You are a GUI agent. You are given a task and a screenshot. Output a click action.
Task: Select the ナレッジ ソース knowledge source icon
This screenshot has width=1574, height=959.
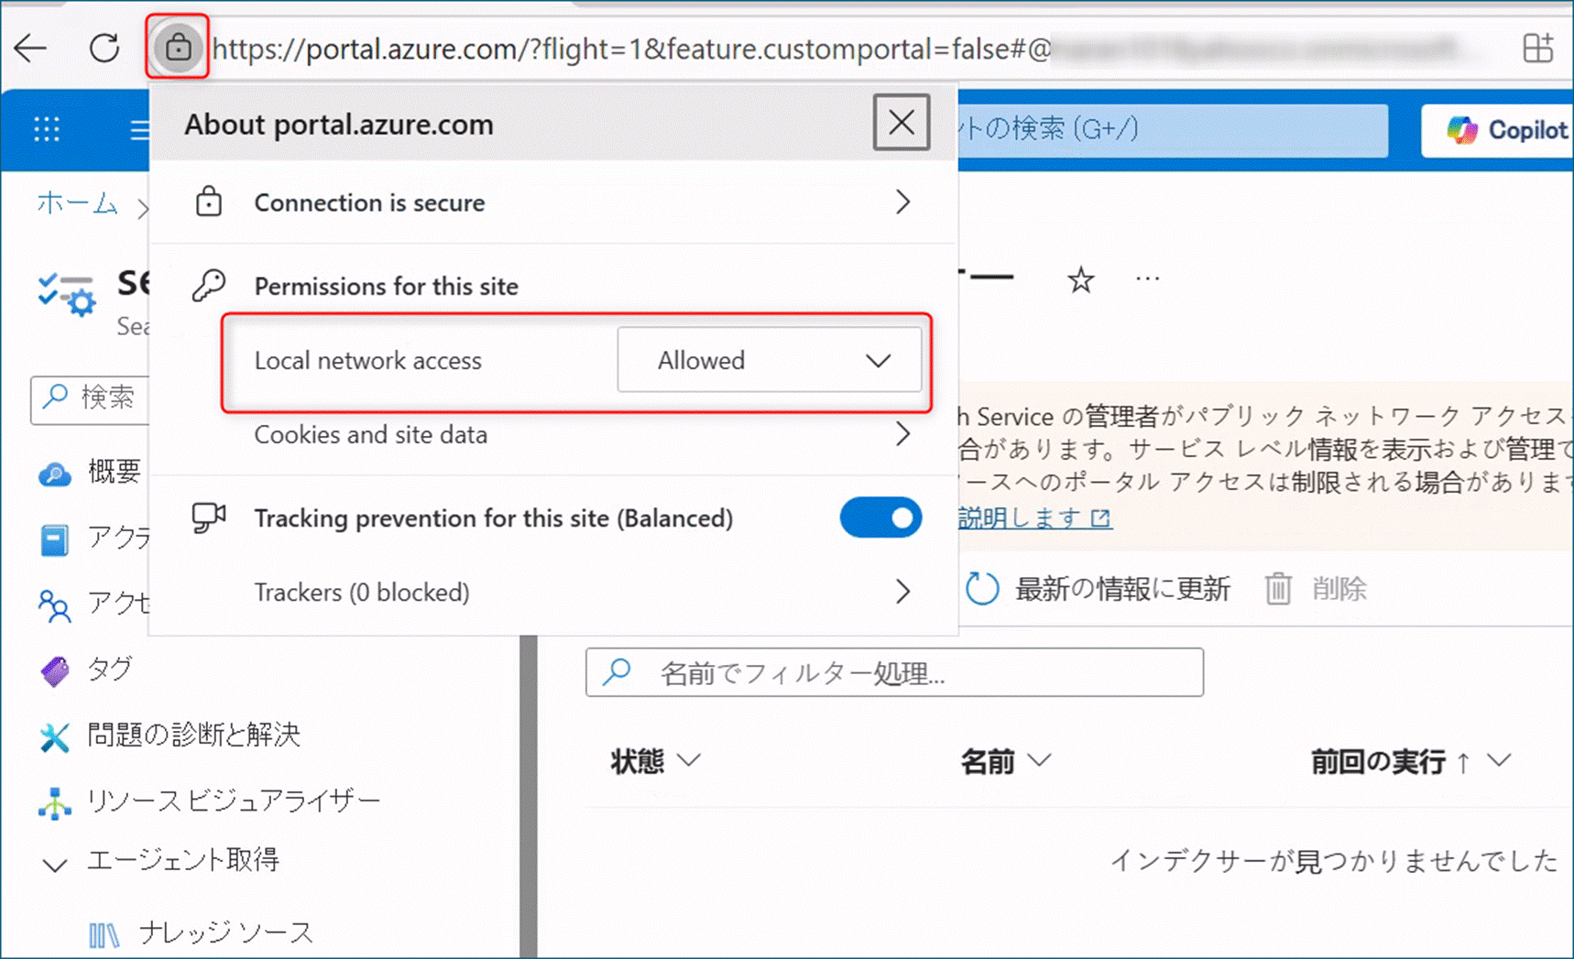104,932
